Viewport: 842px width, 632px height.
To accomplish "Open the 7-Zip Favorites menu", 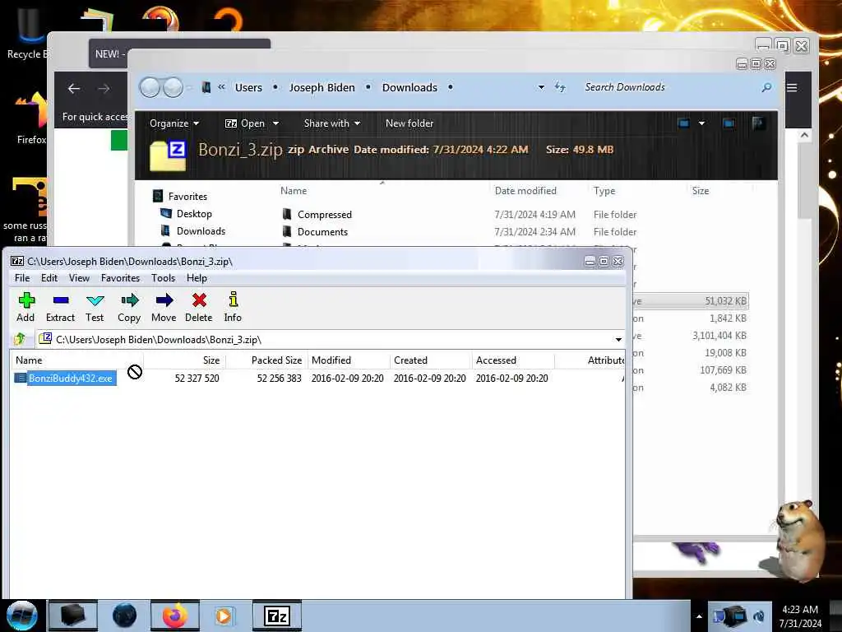I will (120, 278).
